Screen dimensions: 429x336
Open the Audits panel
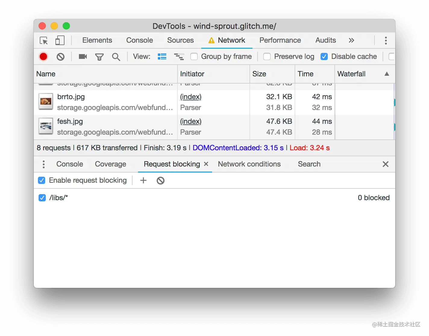pos(326,40)
